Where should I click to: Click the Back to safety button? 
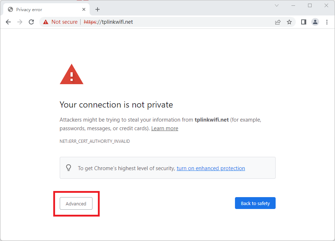tap(255, 203)
